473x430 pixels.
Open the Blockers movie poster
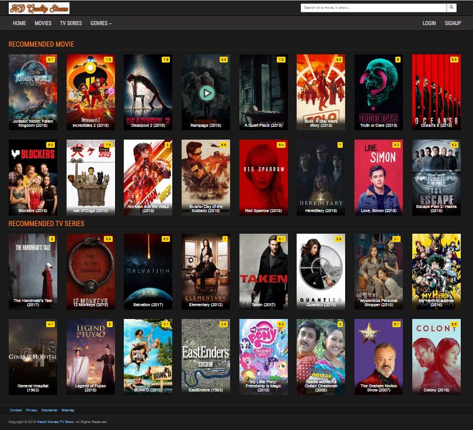point(33,178)
